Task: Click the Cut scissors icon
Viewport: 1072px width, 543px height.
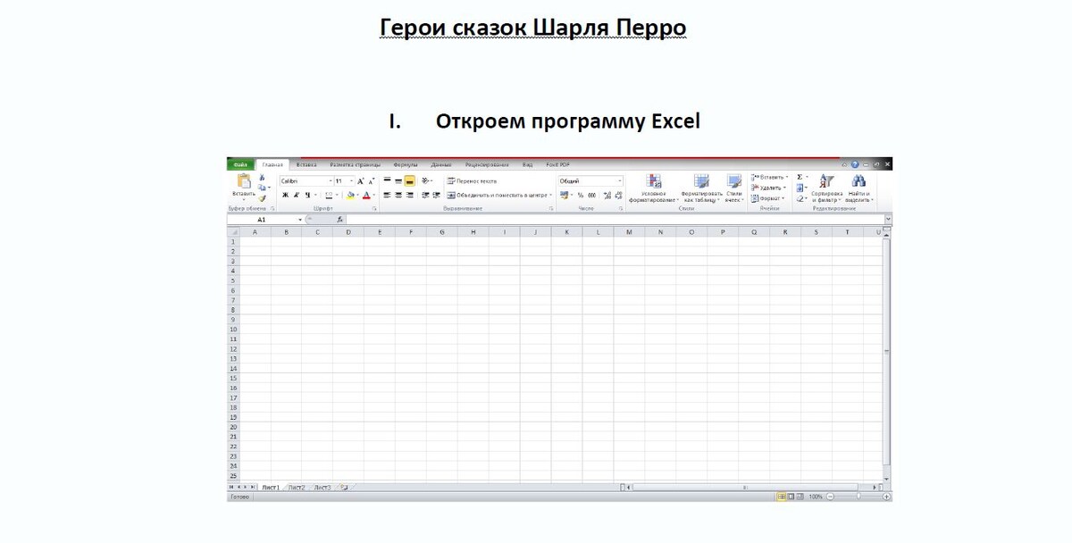Action: [x=262, y=177]
